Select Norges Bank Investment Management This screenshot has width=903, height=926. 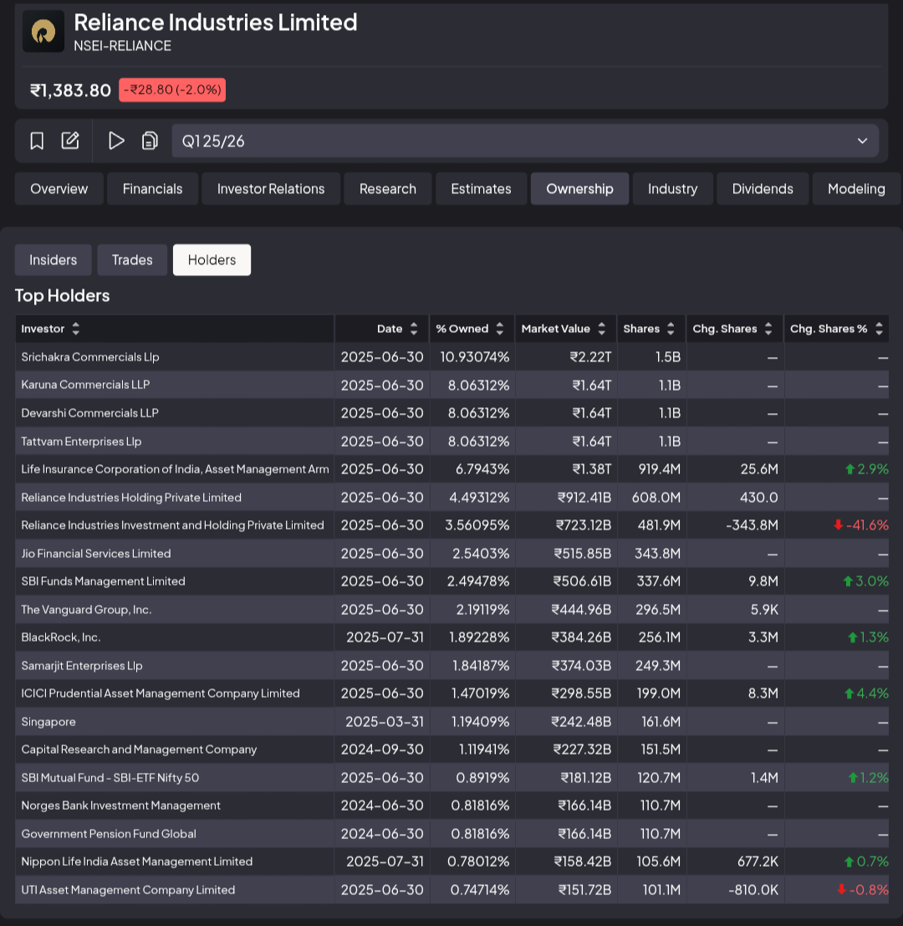click(x=121, y=806)
